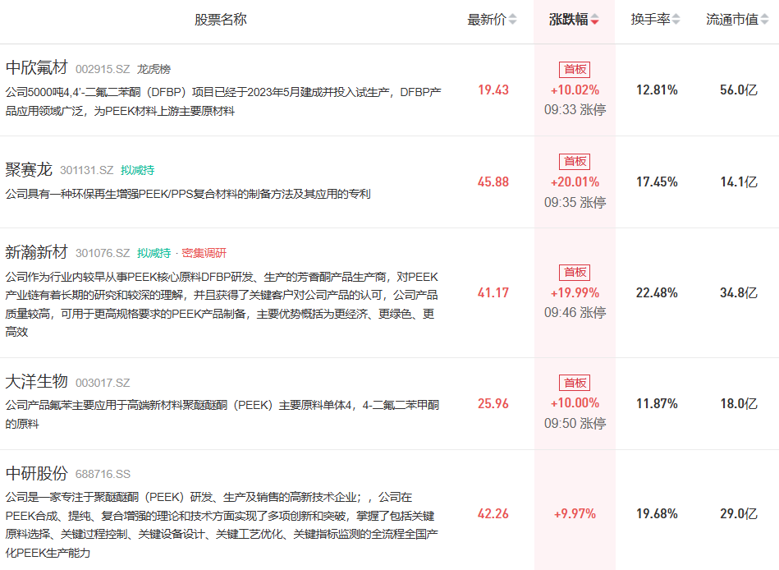Click turnover rate 12.81%

[657, 90]
